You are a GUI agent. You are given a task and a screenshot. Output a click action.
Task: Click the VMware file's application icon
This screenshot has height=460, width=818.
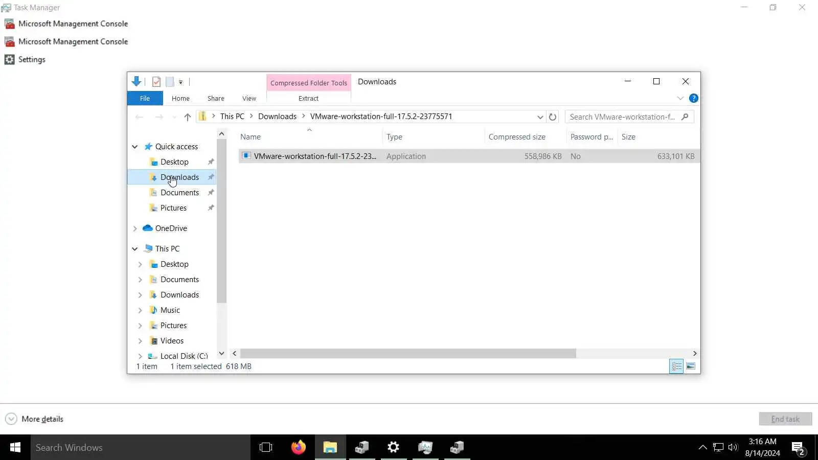(246, 156)
